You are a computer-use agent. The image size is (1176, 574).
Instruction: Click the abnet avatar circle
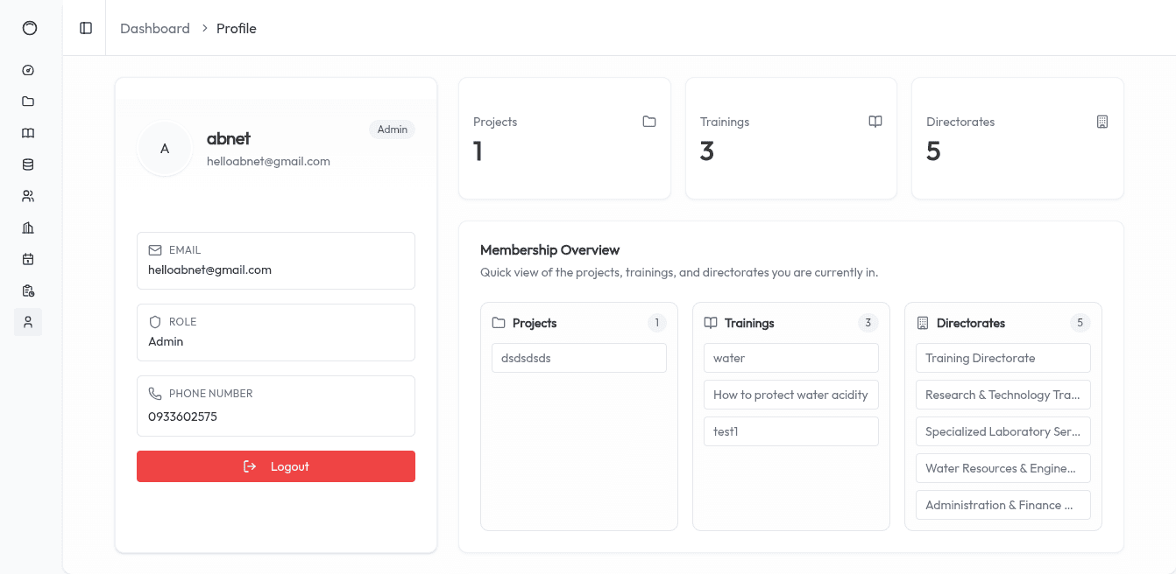[165, 148]
